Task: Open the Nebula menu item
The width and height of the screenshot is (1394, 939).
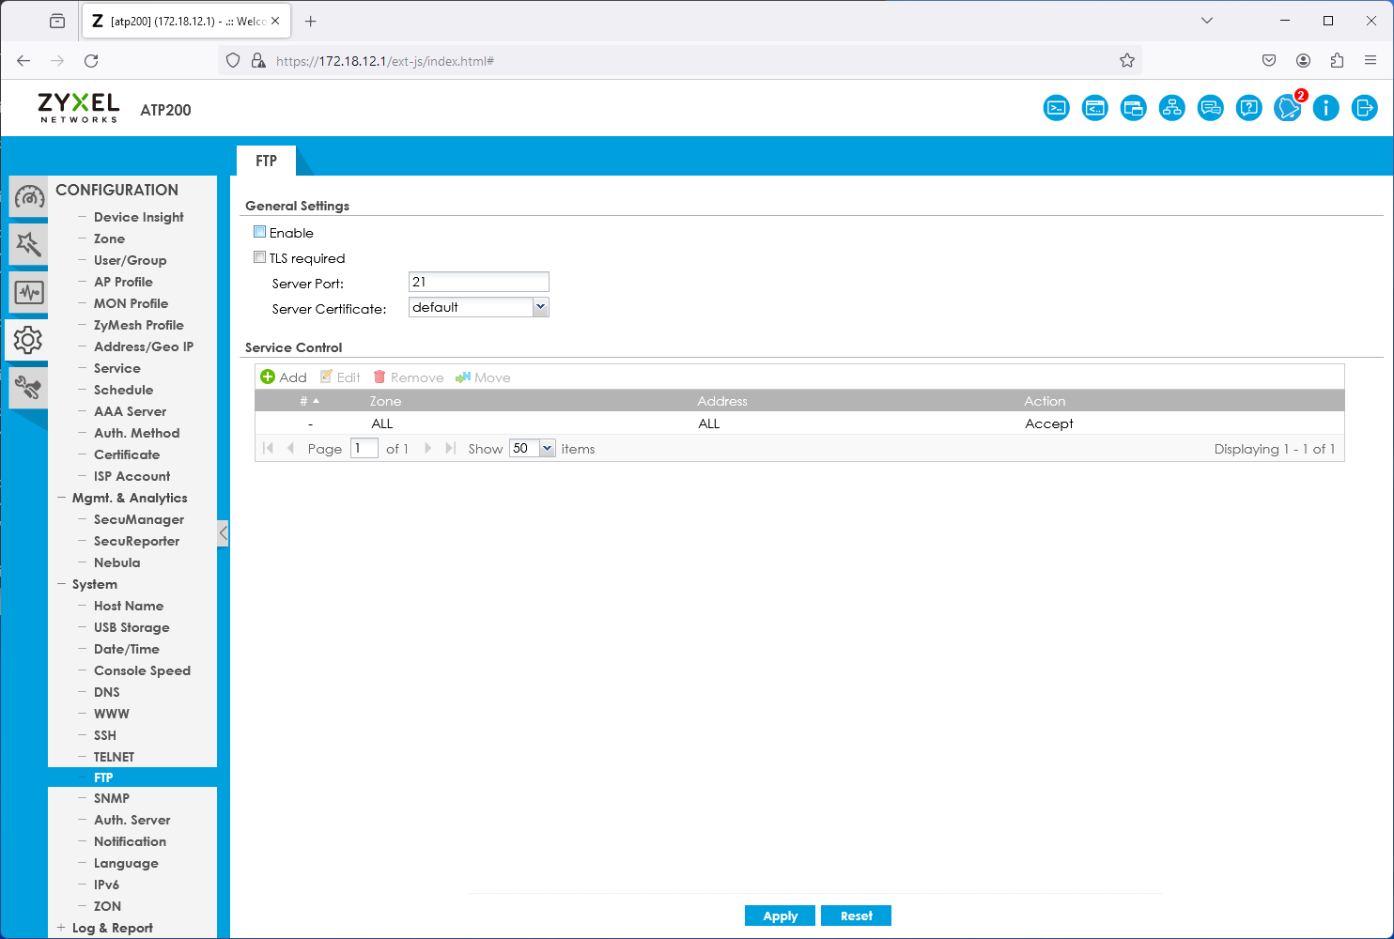Action: [117, 562]
